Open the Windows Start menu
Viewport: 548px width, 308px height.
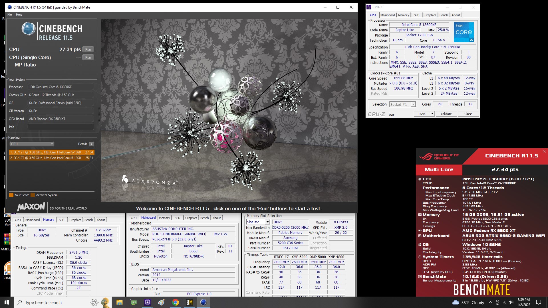tap(7, 302)
